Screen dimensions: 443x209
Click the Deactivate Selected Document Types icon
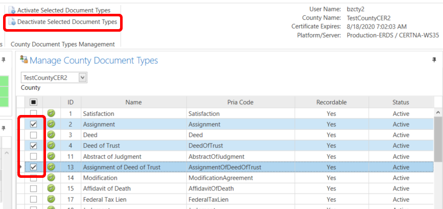(x=12, y=22)
